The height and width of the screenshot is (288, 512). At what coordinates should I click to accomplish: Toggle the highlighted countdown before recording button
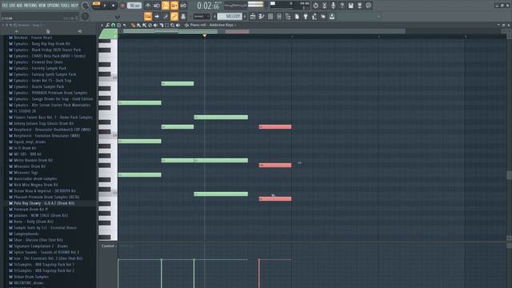(166, 6)
